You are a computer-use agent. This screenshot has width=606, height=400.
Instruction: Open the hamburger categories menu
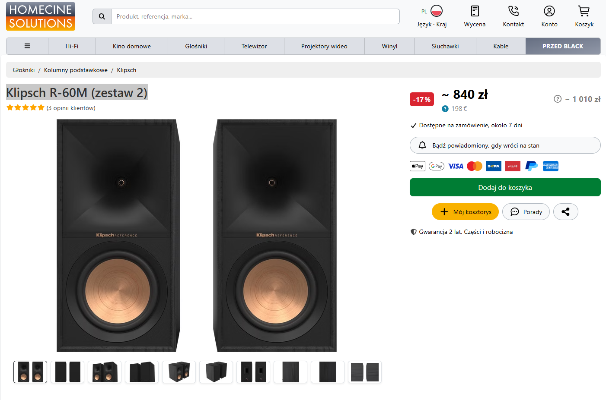pyautogui.click(x=27, y=46)
